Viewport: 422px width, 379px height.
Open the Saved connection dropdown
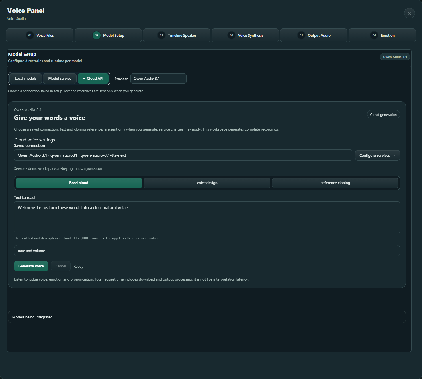183,155
